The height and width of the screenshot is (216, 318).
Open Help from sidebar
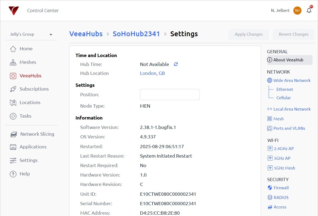25,174
